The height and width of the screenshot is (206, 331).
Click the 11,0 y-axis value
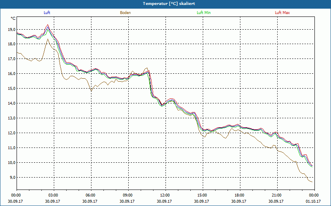[12, 148]
